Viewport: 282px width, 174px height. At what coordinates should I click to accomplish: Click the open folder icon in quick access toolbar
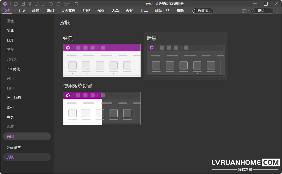click(16, 4)
